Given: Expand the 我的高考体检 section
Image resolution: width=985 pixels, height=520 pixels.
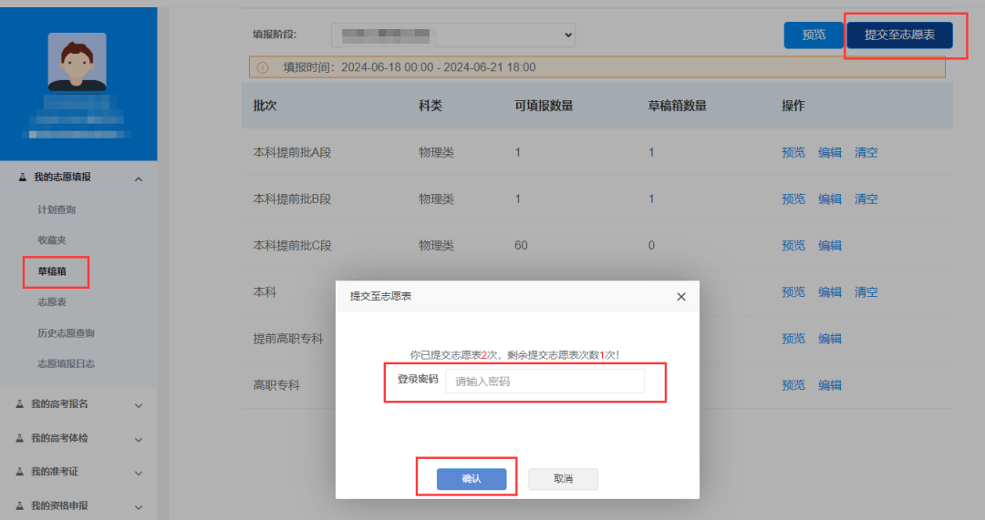Looking at the screenshot, I should 139,438.
